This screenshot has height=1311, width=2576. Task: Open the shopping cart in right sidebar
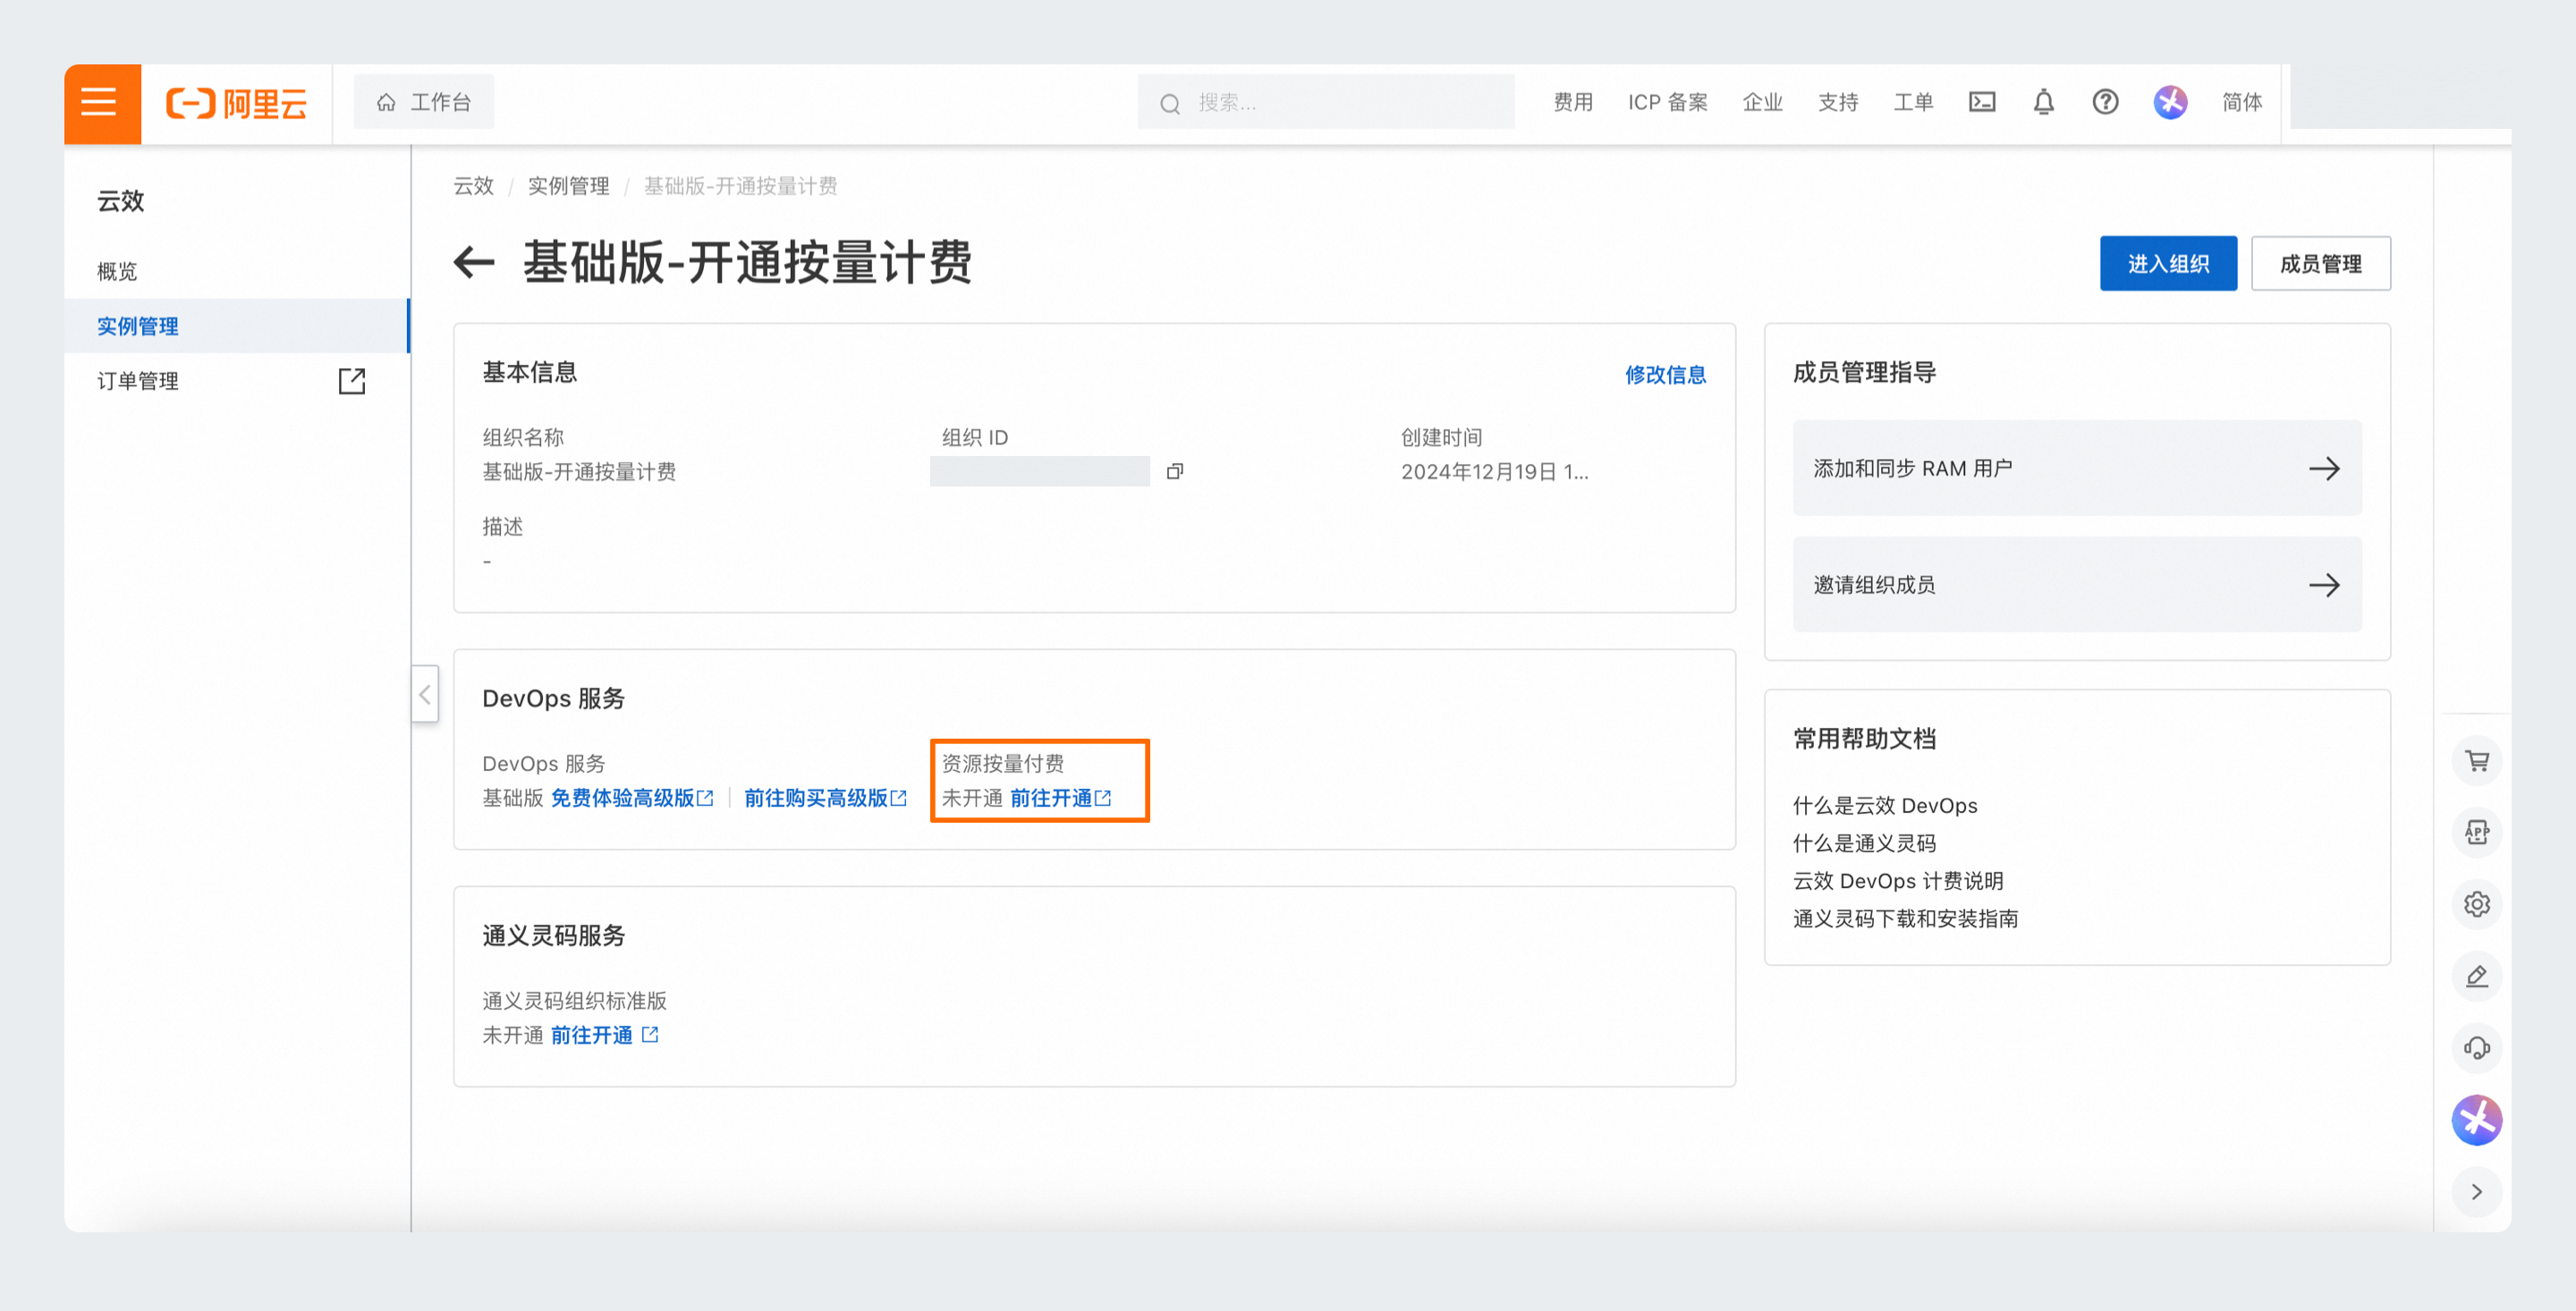pos(2476,762)
